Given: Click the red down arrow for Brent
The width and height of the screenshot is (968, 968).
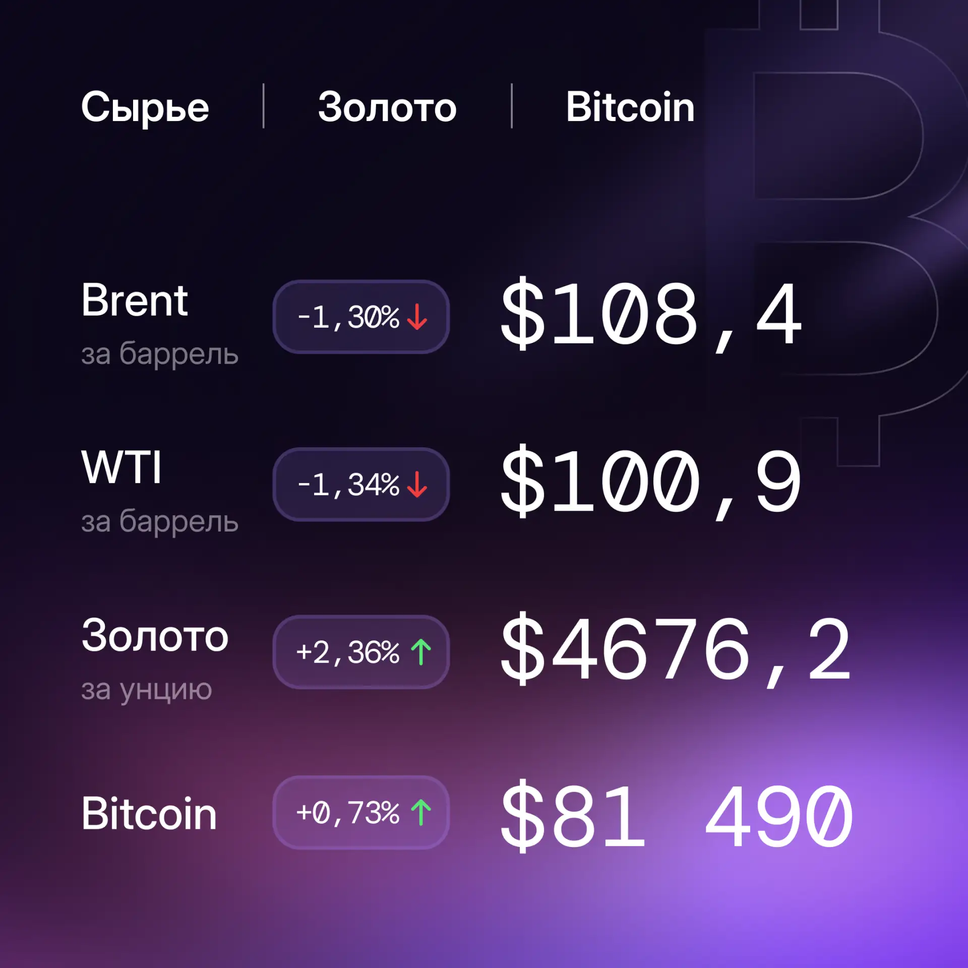Looking at the screenshot, I should pyautogui.click(x=417, y=317).
